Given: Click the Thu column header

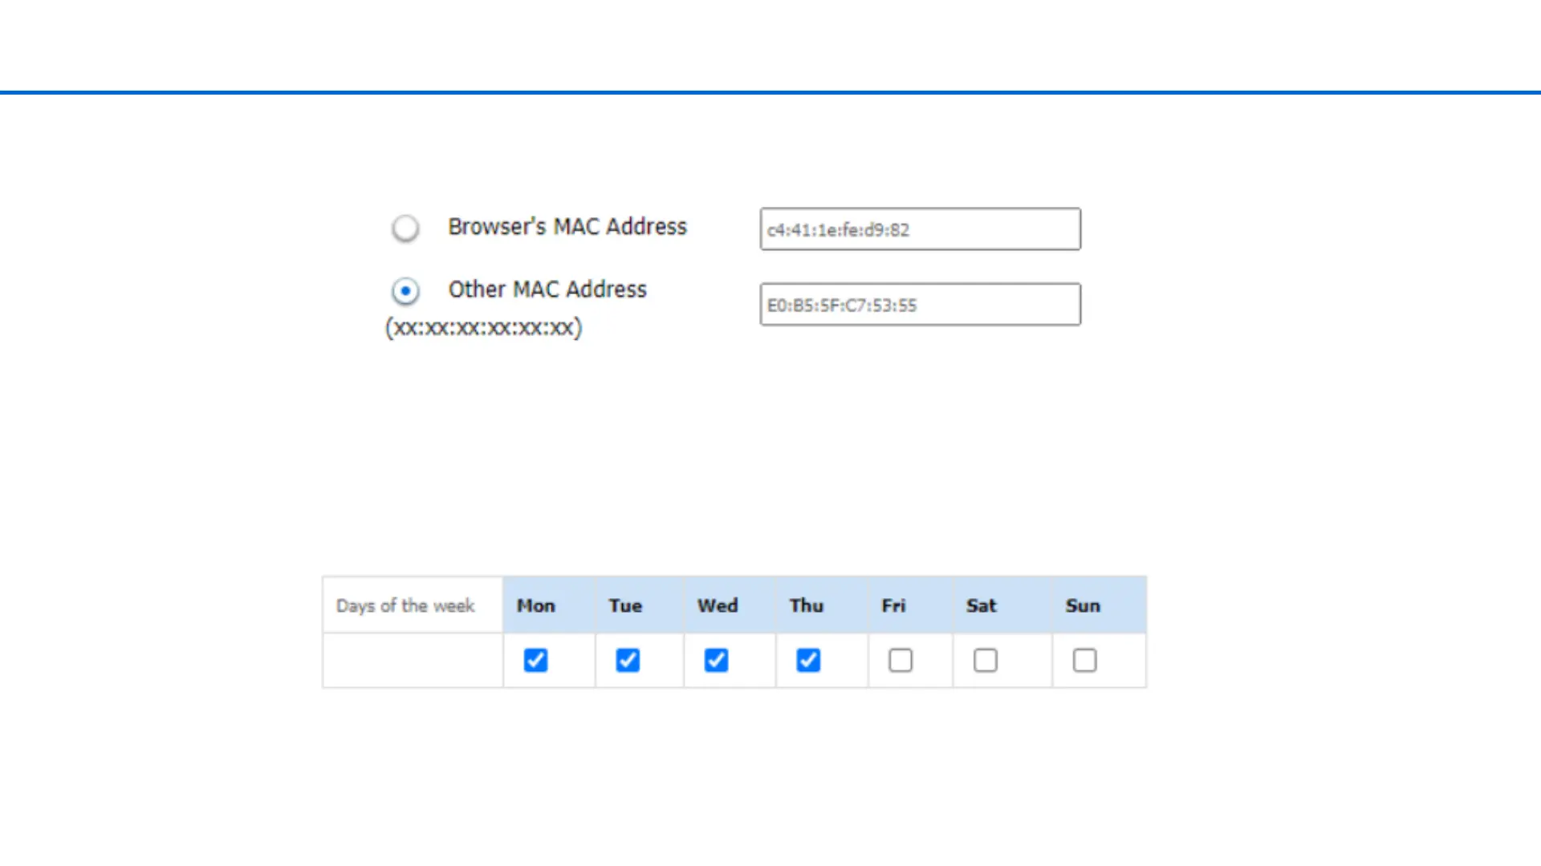Looking at the screenshot, I should 807,605.
